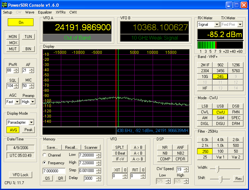Click the memory Recall... button
The height and width of the screenshot is (190, 249).
pyautogui.click(x=71, y=147)
